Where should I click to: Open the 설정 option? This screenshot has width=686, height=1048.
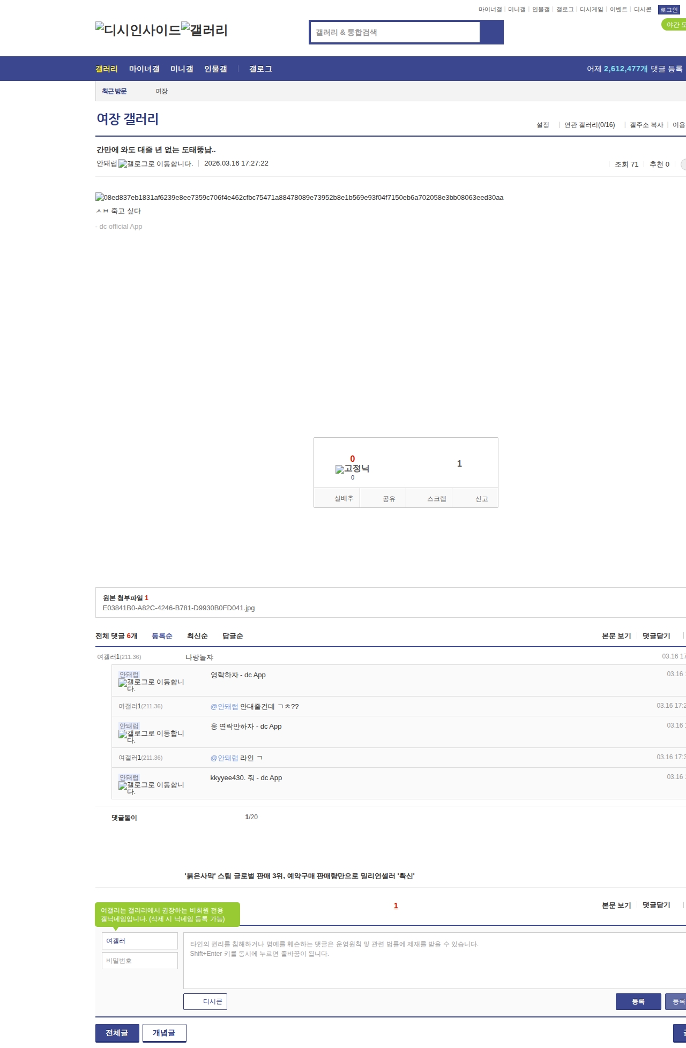(x=543, y=125)
